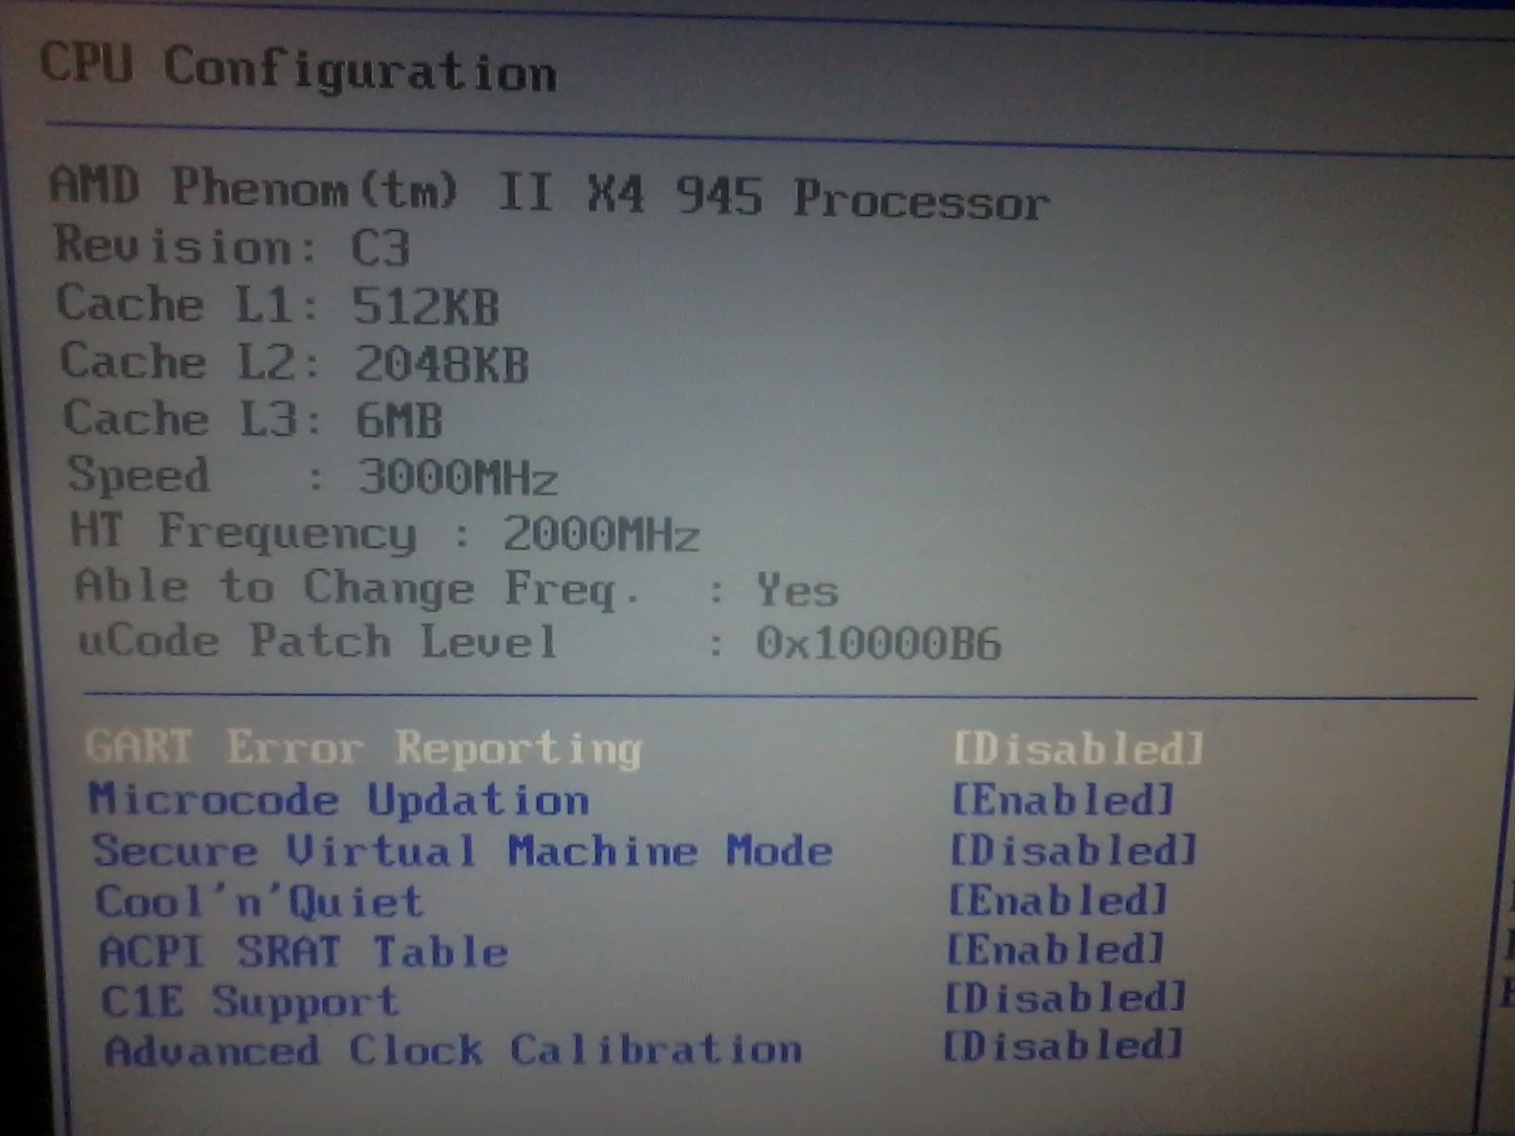Change Advanced Clock Calibration [Disabled] value

pos(1062,1045)
